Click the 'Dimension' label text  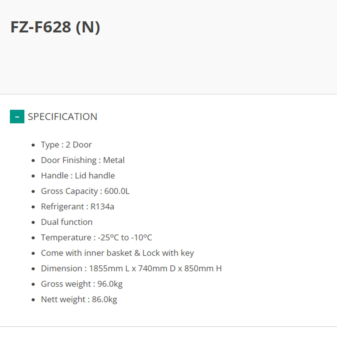(x=61, y=268)
